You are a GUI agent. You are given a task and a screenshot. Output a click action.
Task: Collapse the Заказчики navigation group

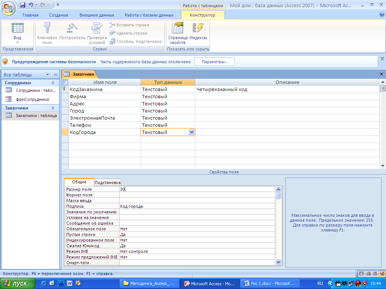click(53, 108)
